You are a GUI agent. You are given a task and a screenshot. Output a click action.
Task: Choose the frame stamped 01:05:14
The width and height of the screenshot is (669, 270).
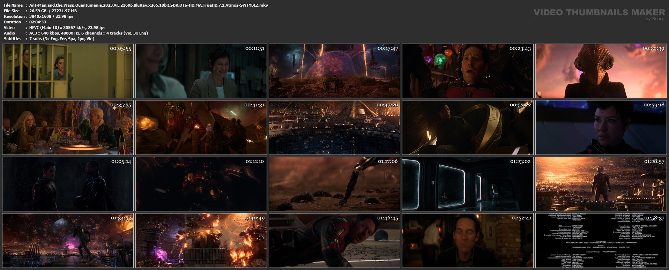pos(68,184)
